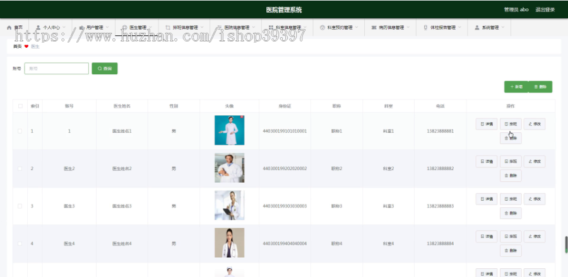Click 排班 schedule button for 医生姓名1
The height and width of the screenshot is (277, 568).
(511, 124)
